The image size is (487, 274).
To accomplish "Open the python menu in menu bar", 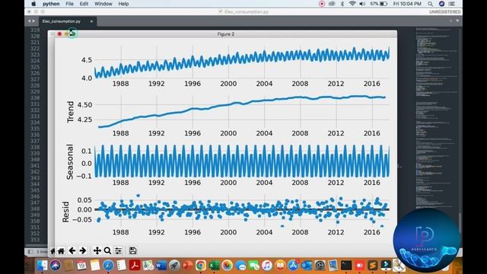I will [x=51, y=4].
